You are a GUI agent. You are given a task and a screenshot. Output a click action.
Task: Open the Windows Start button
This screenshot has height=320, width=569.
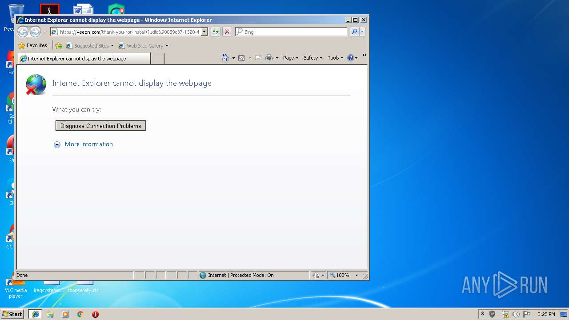pyautogui.click(x=12, y=314)
